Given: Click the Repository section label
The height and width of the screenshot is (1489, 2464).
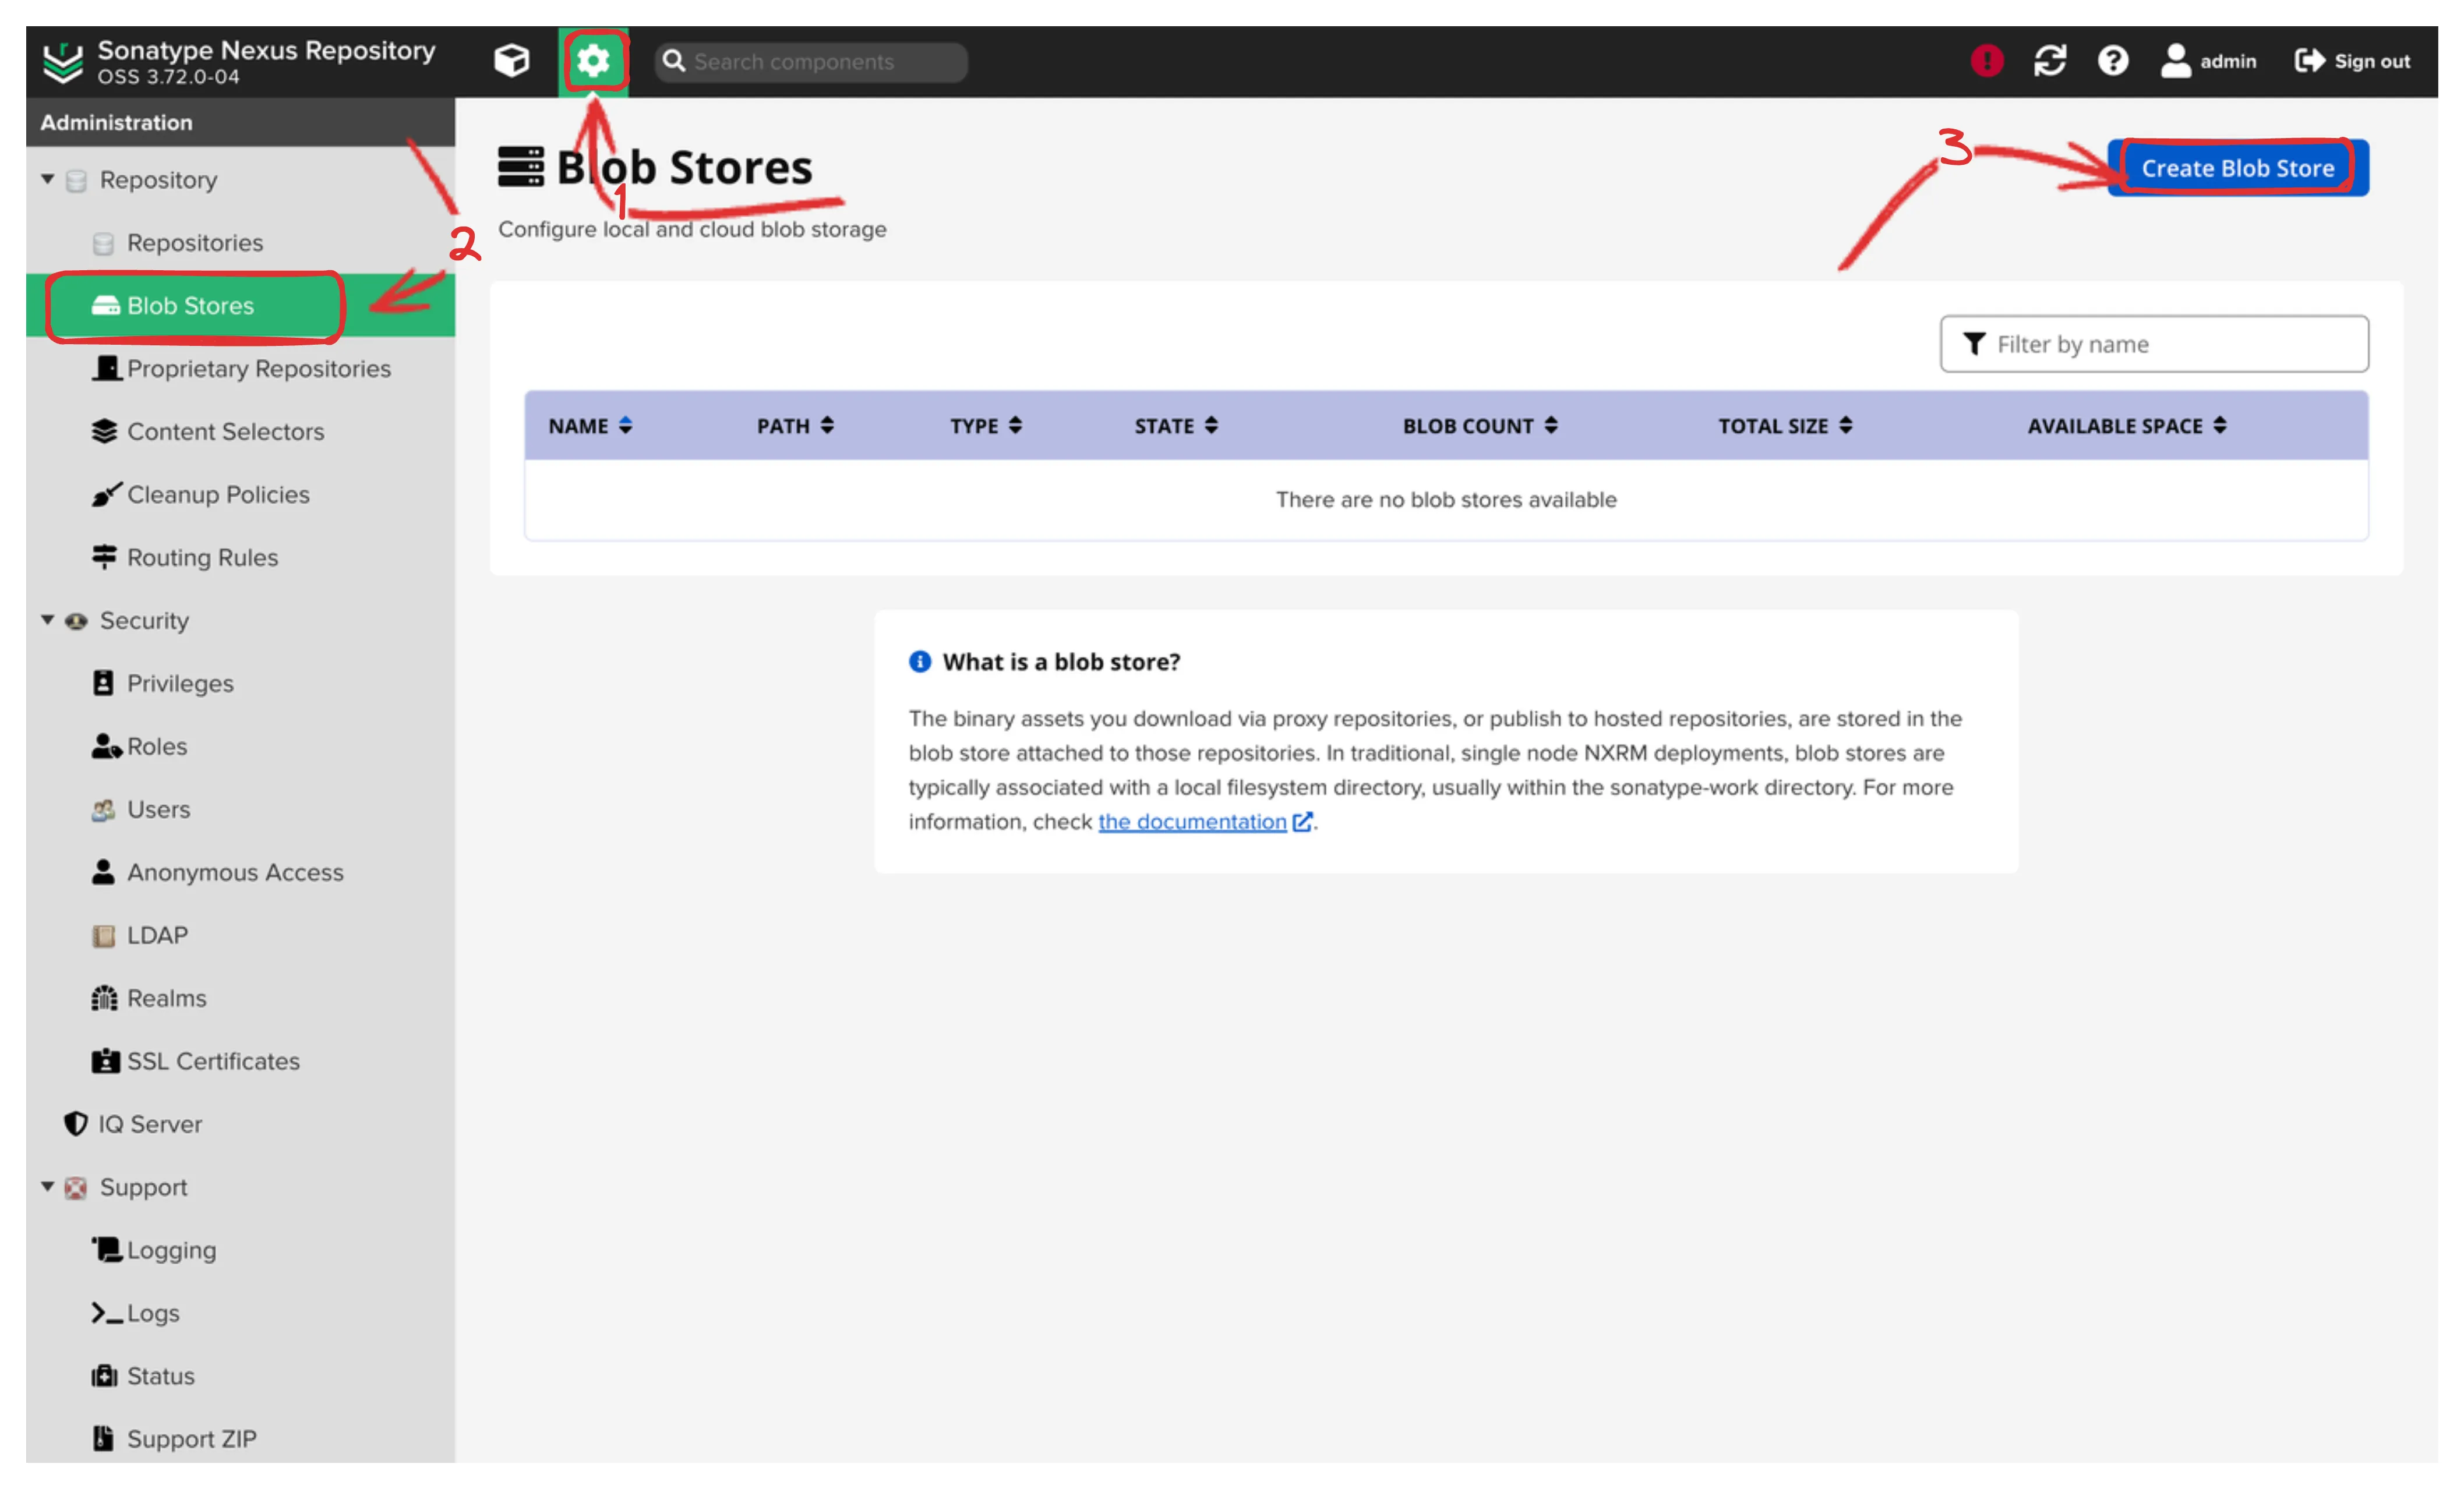Looking at the screenshot, I should (x=158, y=180).
